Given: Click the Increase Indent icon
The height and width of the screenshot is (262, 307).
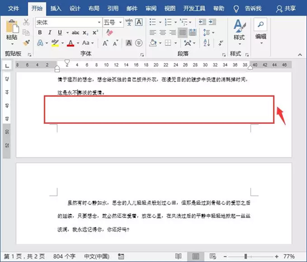Looking at the screenshot, I should click(212, 22).
